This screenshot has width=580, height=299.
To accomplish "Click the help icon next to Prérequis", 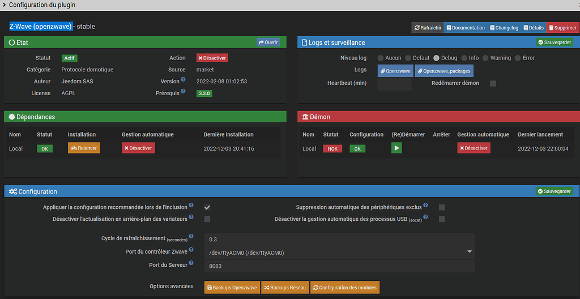I will [183, 91].
